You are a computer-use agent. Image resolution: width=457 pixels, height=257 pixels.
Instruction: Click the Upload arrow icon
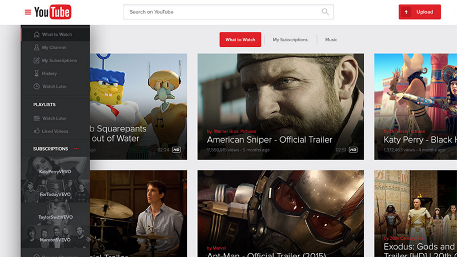tap(406, 12)
